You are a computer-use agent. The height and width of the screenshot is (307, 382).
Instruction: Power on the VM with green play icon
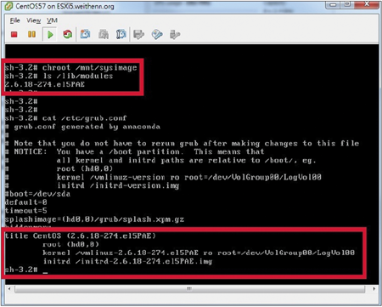tap(50, 35)
